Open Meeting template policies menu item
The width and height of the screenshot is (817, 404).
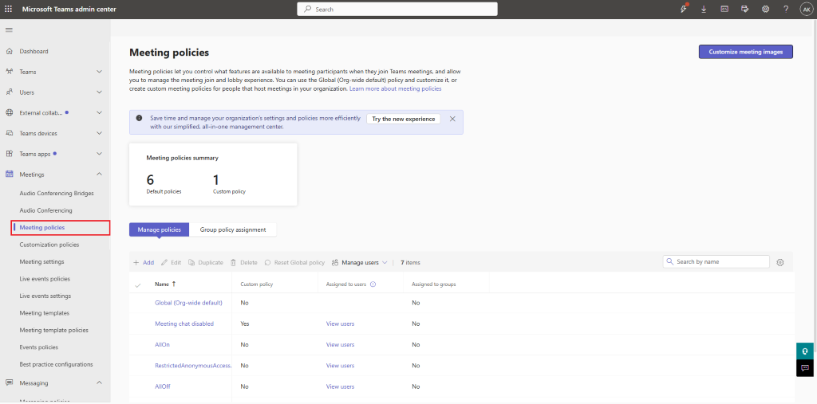(x=53, y=330)
